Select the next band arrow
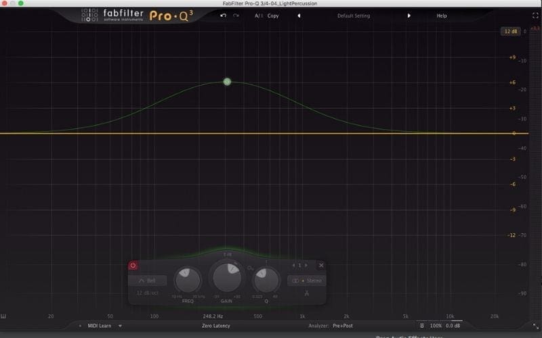Screen dimensions: 542x338 coord(306,265)
